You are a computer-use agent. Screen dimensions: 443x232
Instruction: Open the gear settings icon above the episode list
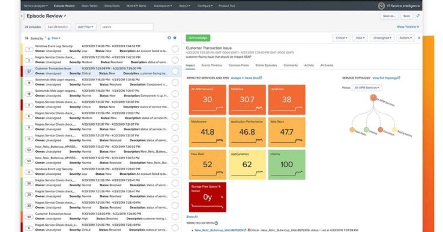click(175, 38)
